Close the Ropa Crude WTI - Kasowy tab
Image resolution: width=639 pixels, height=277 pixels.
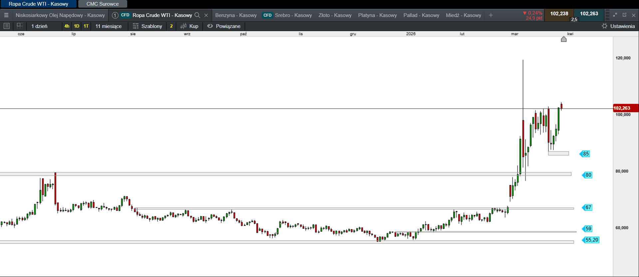point(206,15)
